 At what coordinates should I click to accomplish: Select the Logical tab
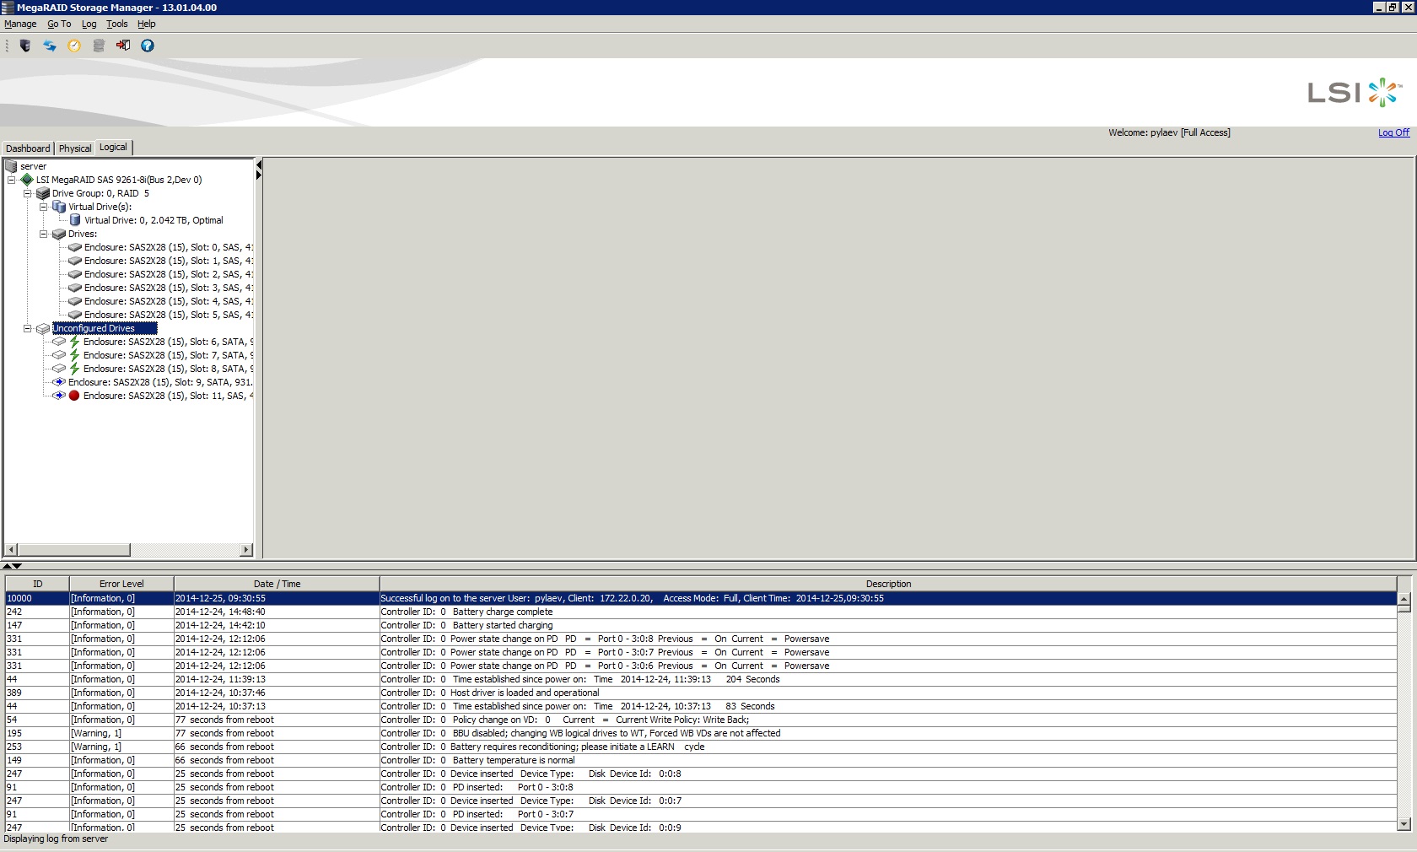coord(113,147)
